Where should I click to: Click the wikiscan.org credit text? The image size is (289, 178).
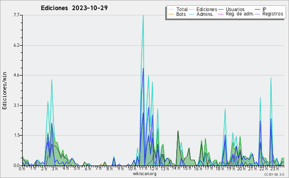tap(144, 174)
